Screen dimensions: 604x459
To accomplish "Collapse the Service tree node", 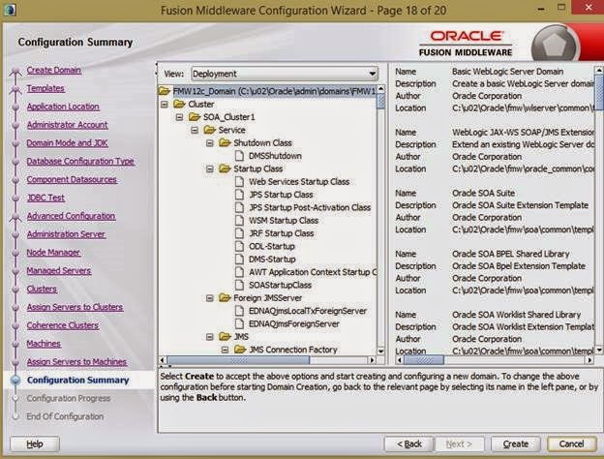I will [195, 131].
